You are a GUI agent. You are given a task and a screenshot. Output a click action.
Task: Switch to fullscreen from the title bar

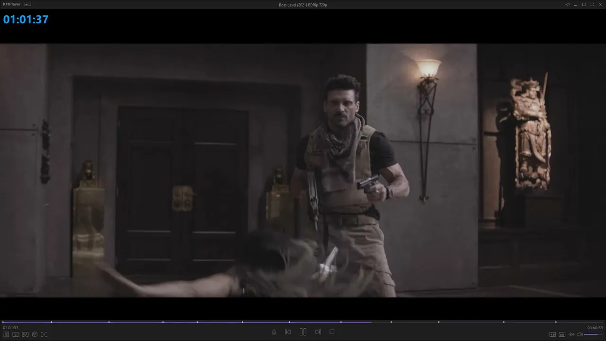tap(591, 4)
